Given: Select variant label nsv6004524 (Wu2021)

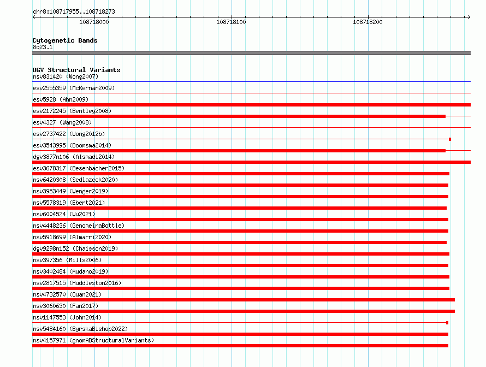Looking at the screenshot, I should [x=64, y=214].
